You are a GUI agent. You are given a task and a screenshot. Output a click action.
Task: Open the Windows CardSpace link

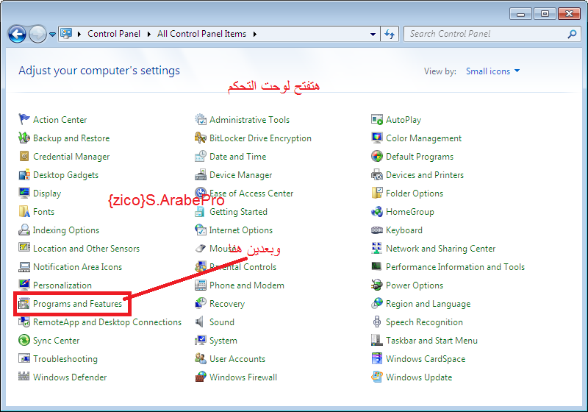pyautogui.click(x=426, y=359)
